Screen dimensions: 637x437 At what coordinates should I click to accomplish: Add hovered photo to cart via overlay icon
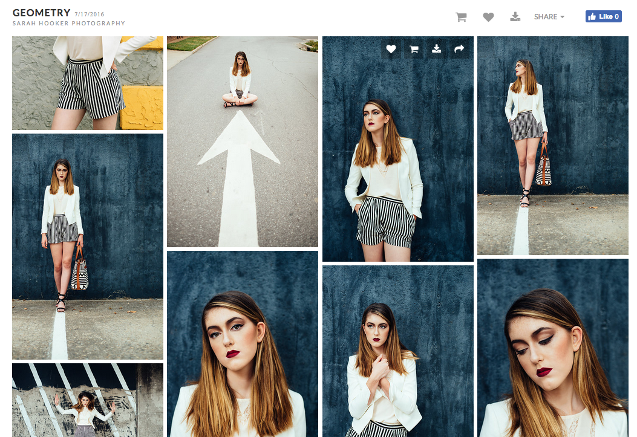tap(414, 49)
